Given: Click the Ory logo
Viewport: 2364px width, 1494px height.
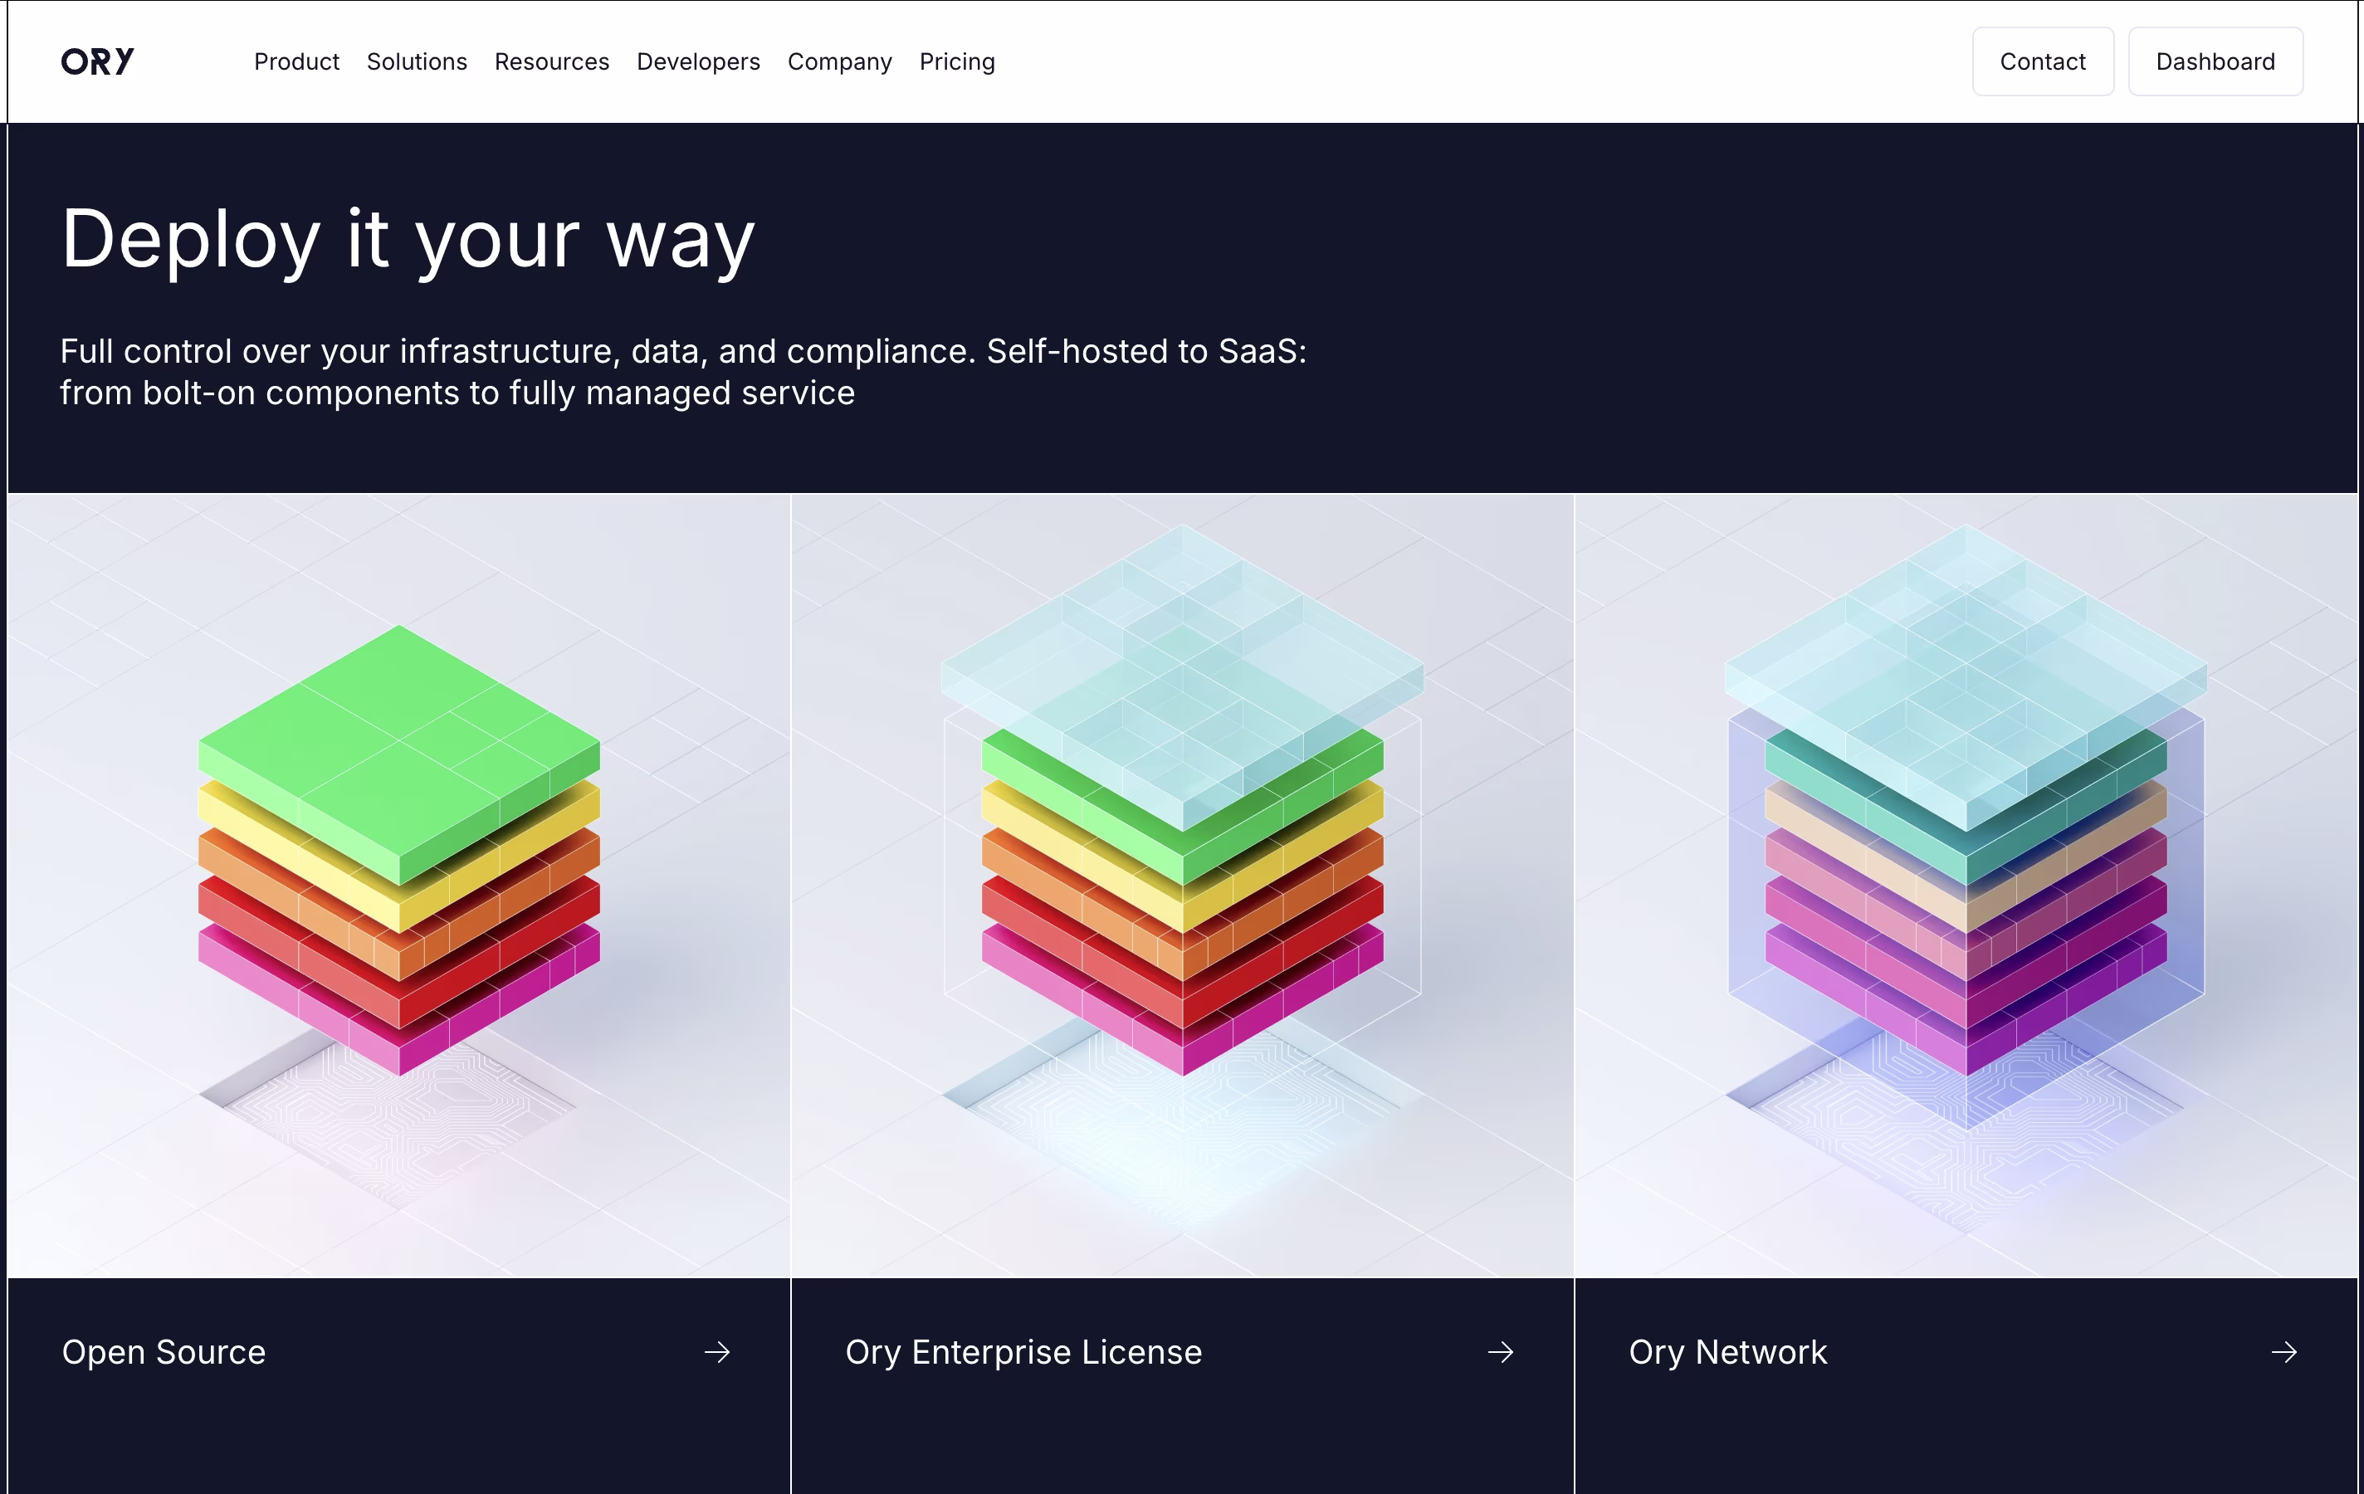Looking at the screenshot, I should click(97, 62).
